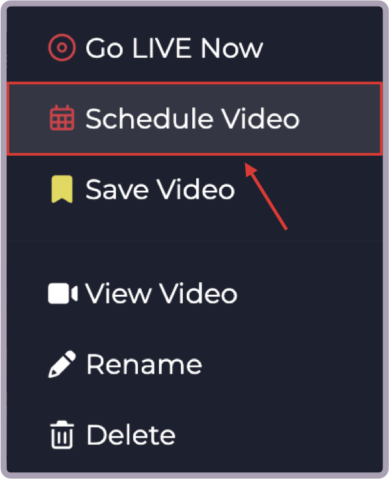Click the highlighted Schedule Video row

[195, 119]
